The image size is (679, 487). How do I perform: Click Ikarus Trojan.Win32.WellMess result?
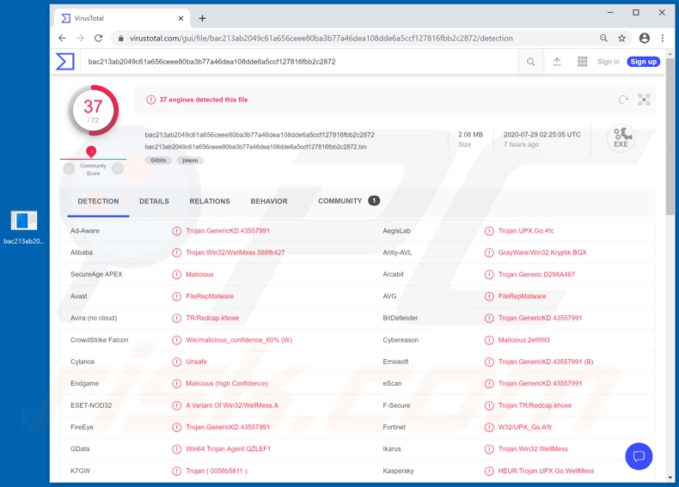coord(533,449)
